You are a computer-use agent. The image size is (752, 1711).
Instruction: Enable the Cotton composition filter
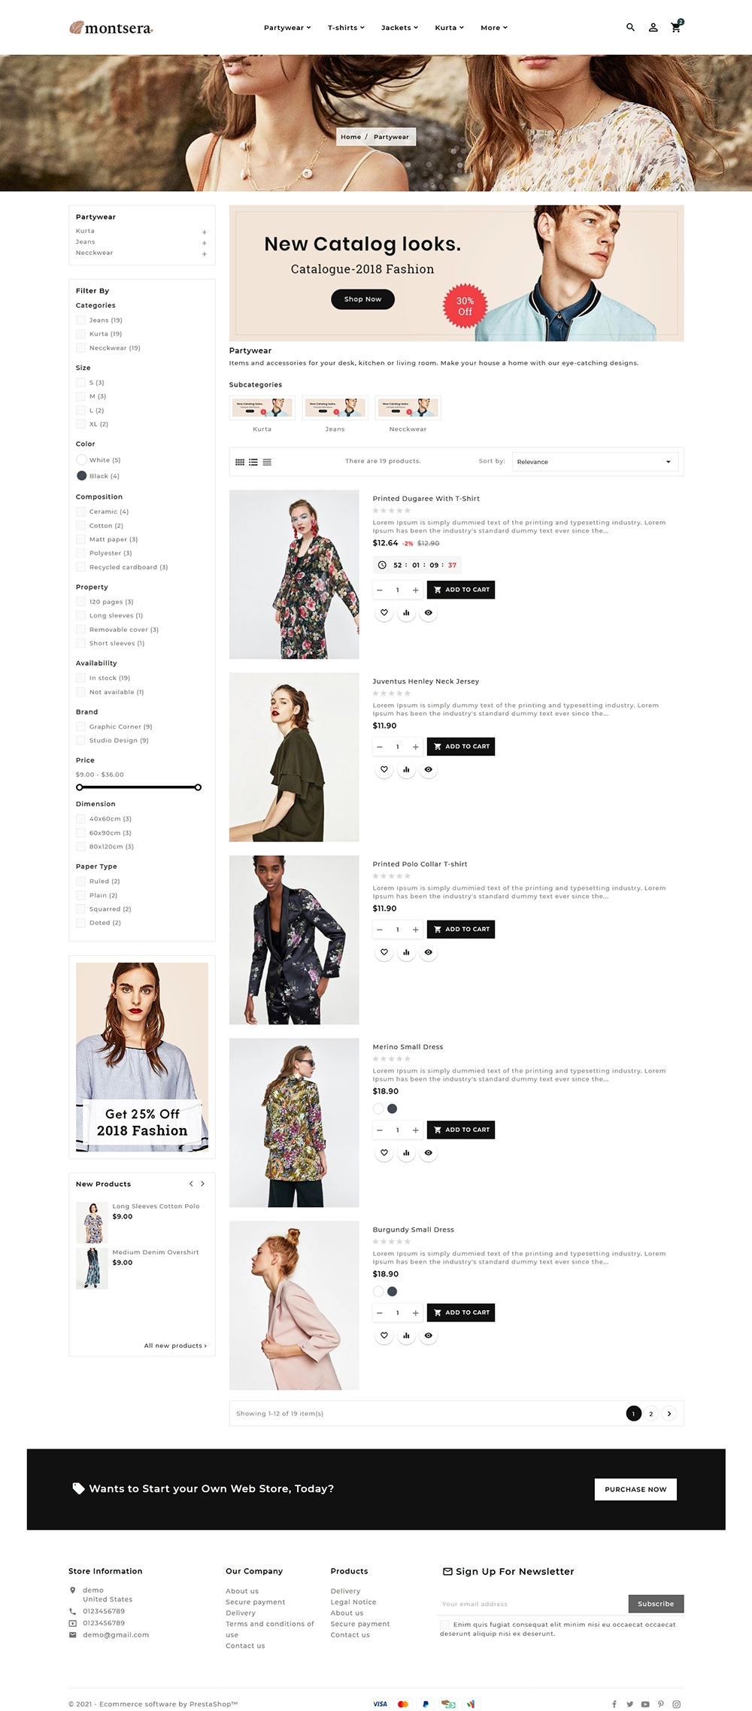point(80,526)
